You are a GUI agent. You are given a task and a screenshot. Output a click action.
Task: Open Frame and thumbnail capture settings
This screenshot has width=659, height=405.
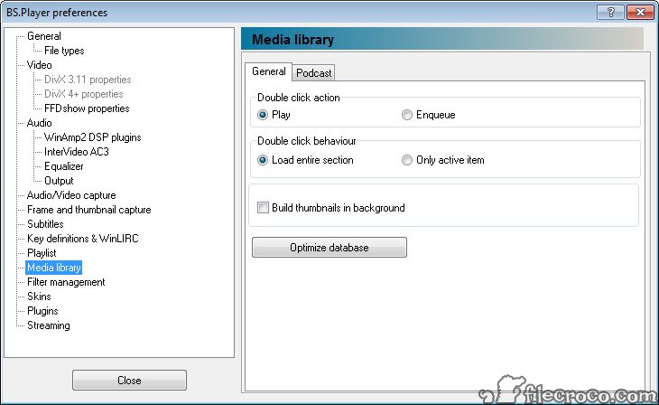point(89,210)
